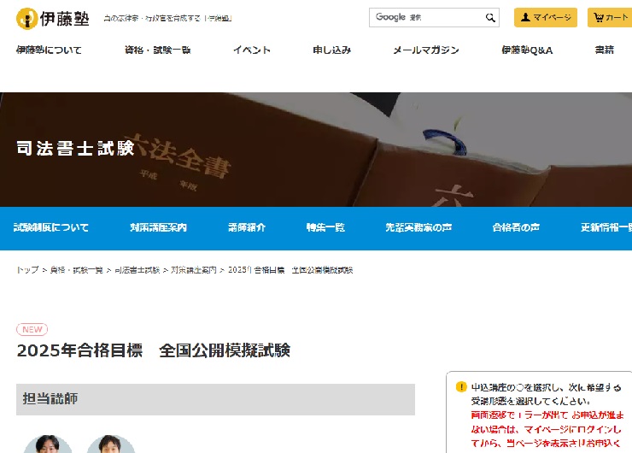Image resolution: width=632 pixels, height=453 pixels.
Task: Click the search magnifier icon
Action: pos(490,17)
